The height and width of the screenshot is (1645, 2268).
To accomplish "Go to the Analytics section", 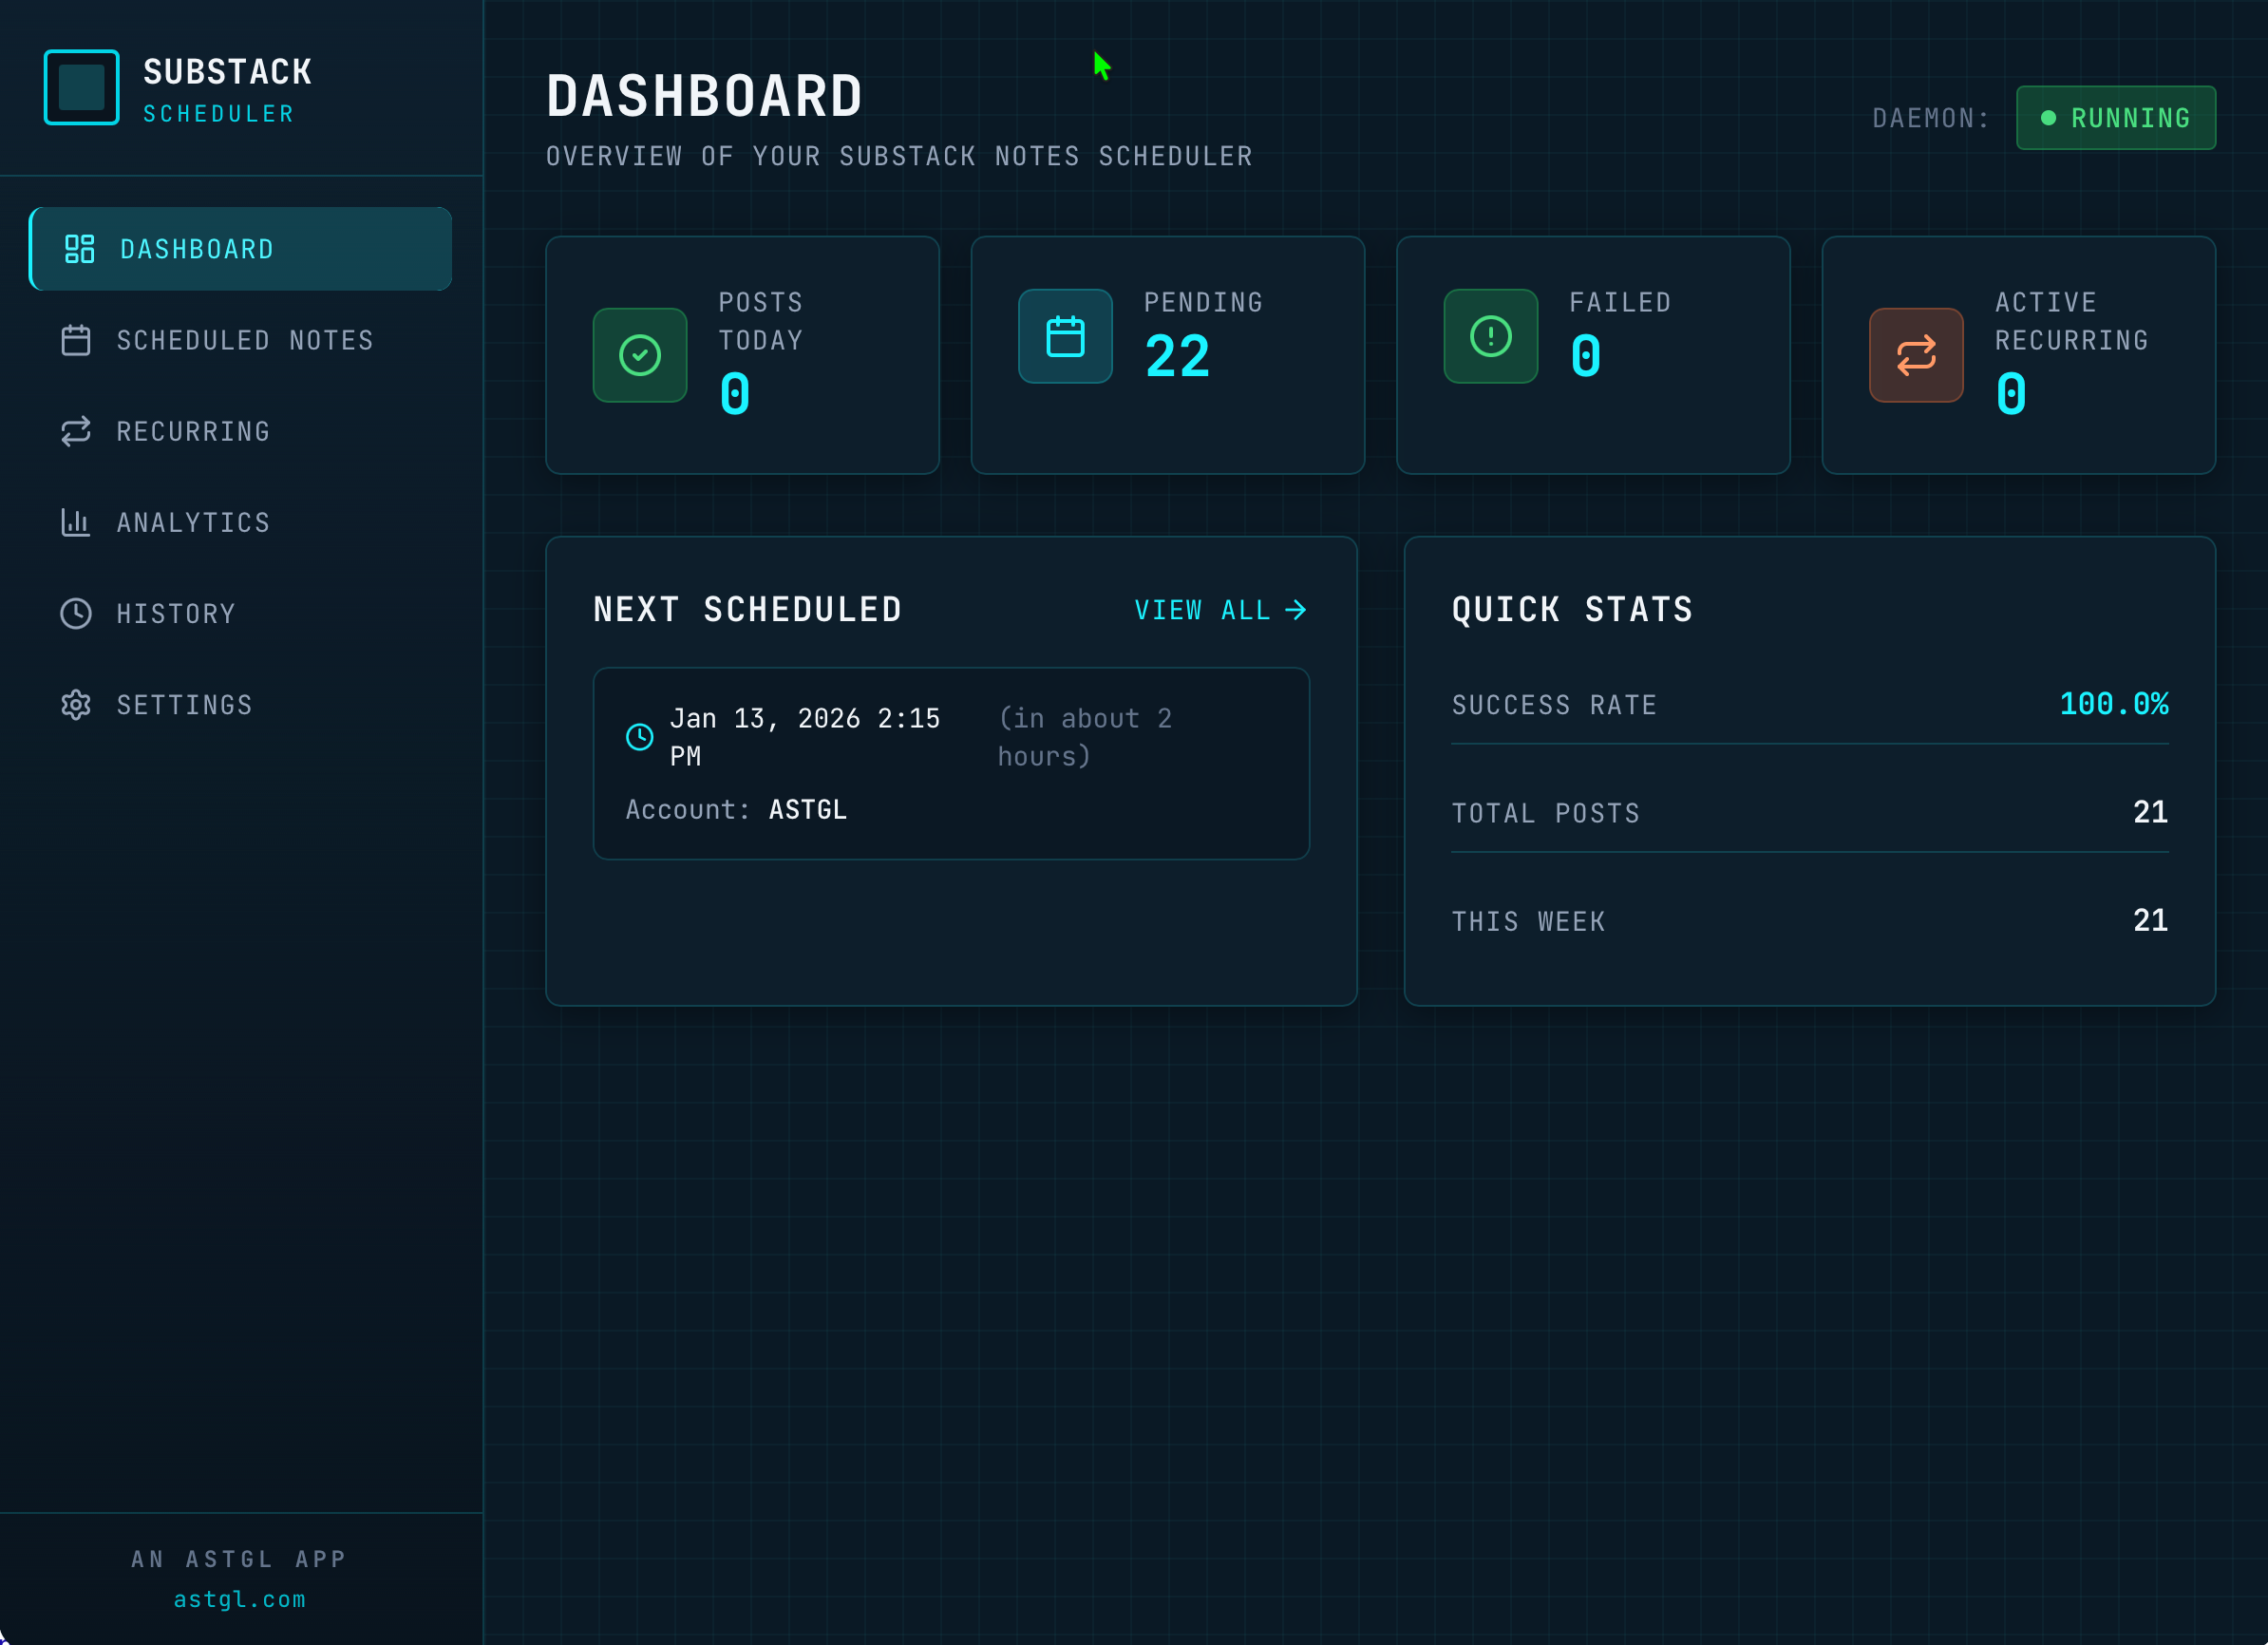I will (x=193, y=522).
